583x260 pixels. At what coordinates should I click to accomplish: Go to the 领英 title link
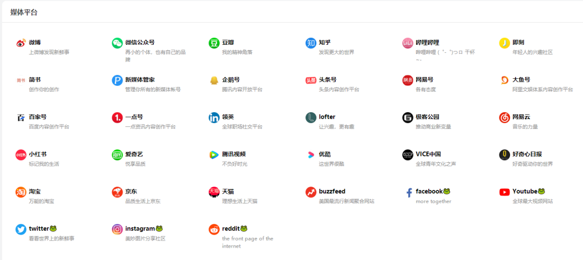pyautogui.click(x=228, y=117)
